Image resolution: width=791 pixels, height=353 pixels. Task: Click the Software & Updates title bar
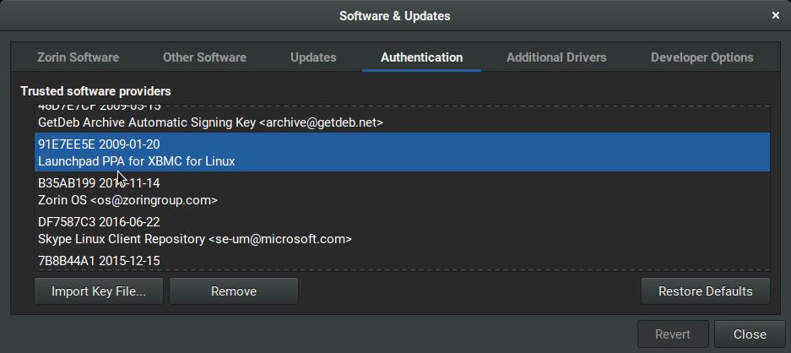point(394,15)
